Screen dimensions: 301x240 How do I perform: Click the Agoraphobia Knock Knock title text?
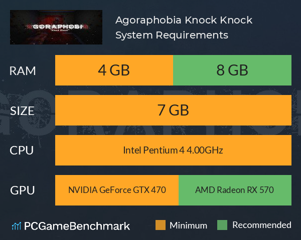point(184,20)
